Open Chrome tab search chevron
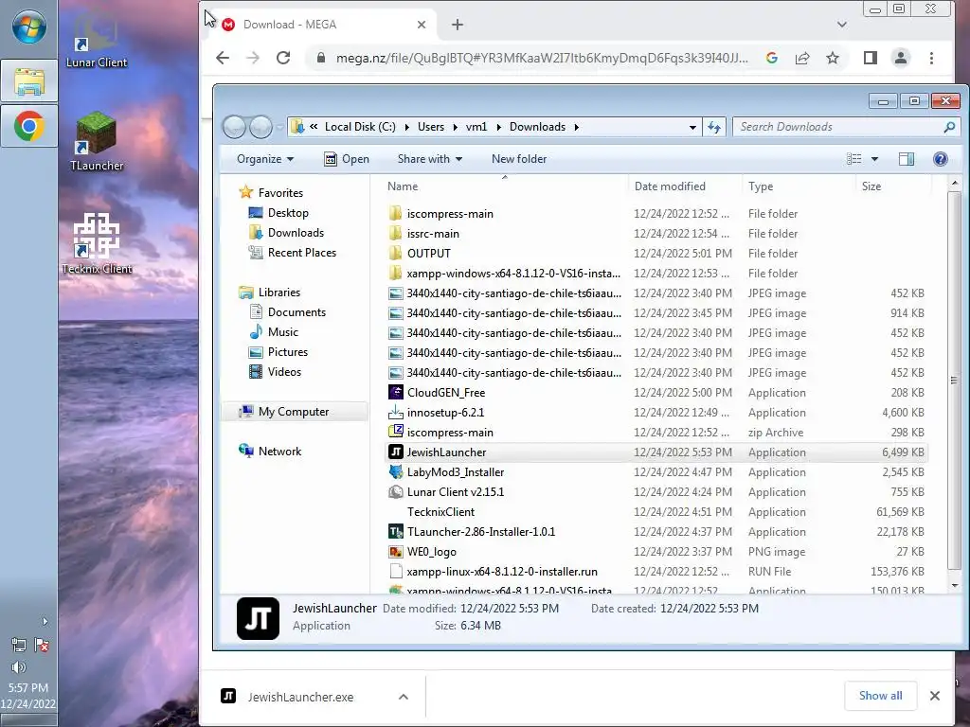The width and height of the screenshot is (970, 727). click(841, 25)
